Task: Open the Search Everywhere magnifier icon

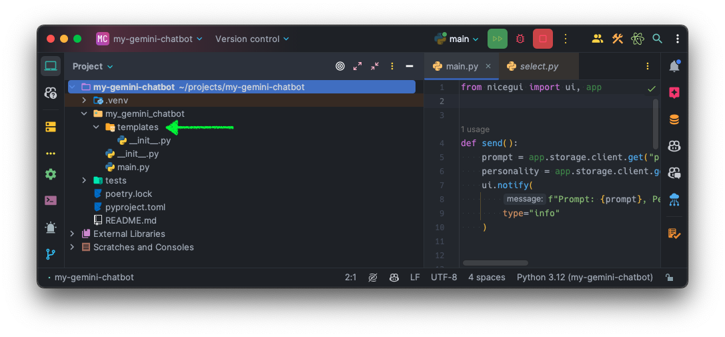Action: pos(658,39)
